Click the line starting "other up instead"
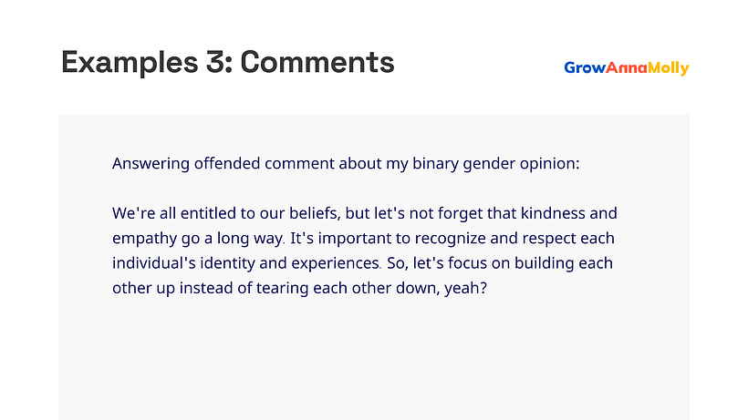 point(299,288)
